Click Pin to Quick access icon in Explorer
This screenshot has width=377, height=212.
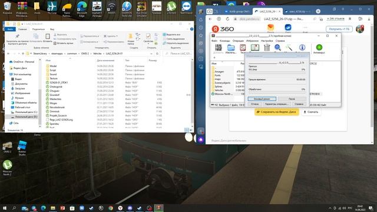click(17, 37)
